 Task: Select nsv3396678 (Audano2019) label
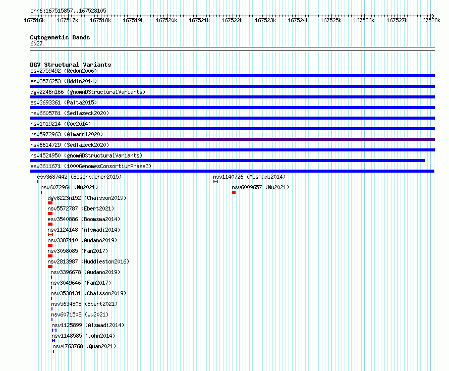pyautogui.click(x=85, y=272)
